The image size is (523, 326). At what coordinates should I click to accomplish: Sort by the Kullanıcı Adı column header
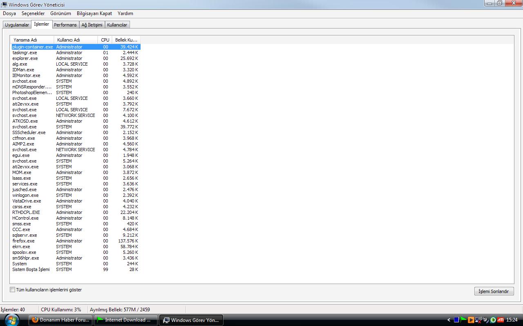[x=76, y=40]
